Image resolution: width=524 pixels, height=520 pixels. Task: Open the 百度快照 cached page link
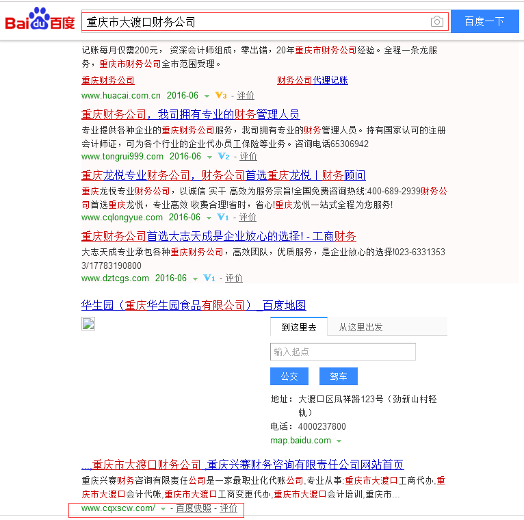tap(194, 508)
